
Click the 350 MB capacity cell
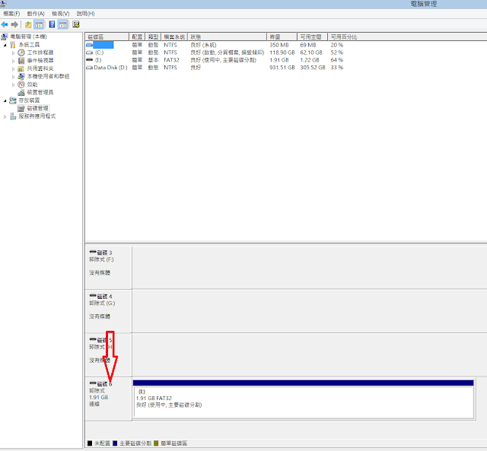(x=279, y=45)
